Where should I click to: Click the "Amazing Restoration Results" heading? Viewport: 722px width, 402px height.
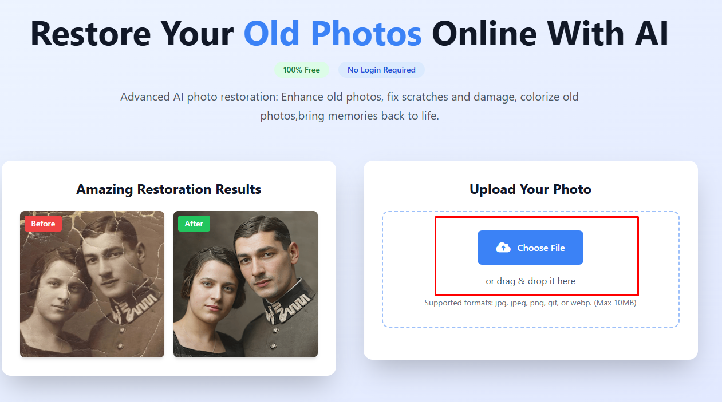pos(168,189)
